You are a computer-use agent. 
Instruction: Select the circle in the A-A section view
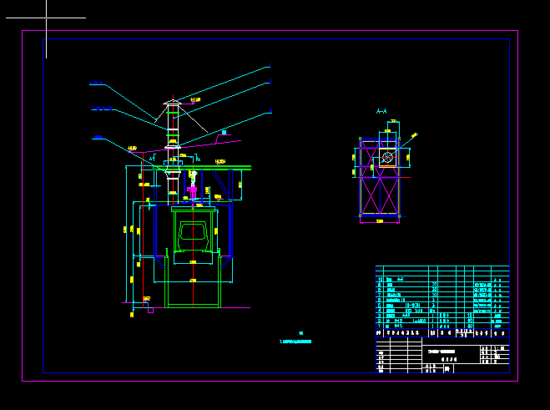click(x=387, y=157)
